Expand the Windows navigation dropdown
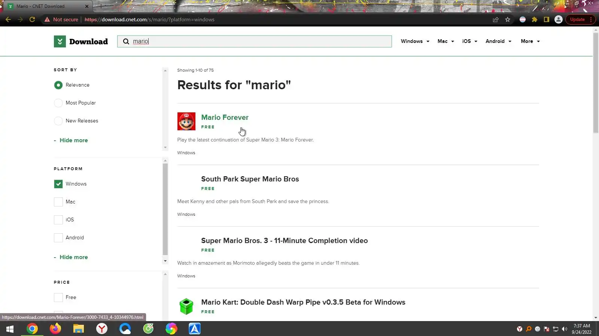 (x=415, y=41)
